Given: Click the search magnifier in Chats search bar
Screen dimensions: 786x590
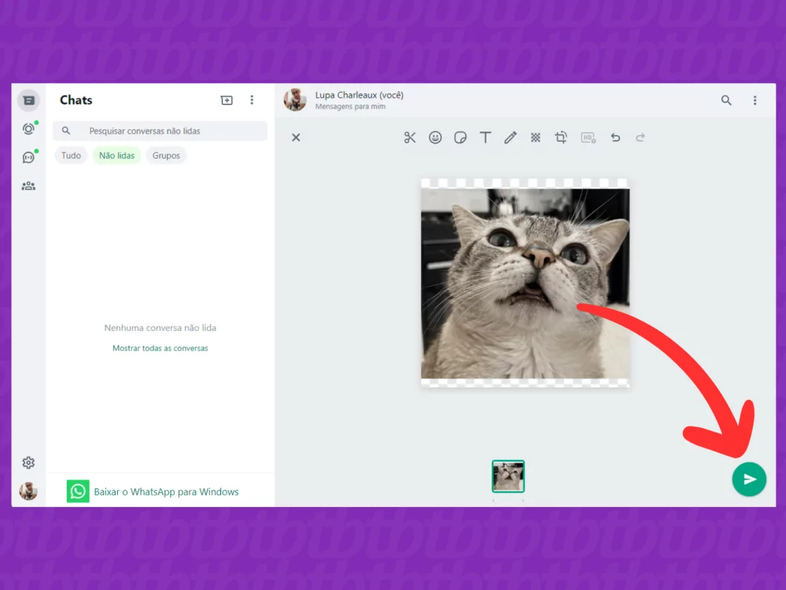Looking at the screenshot, I should 66,131.
